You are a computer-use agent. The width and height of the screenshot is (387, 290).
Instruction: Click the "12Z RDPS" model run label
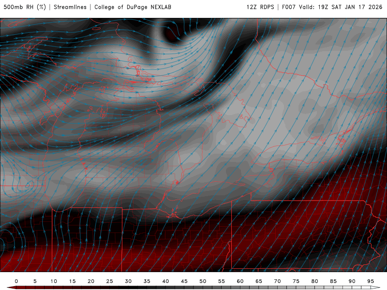(x=260, y=7)
